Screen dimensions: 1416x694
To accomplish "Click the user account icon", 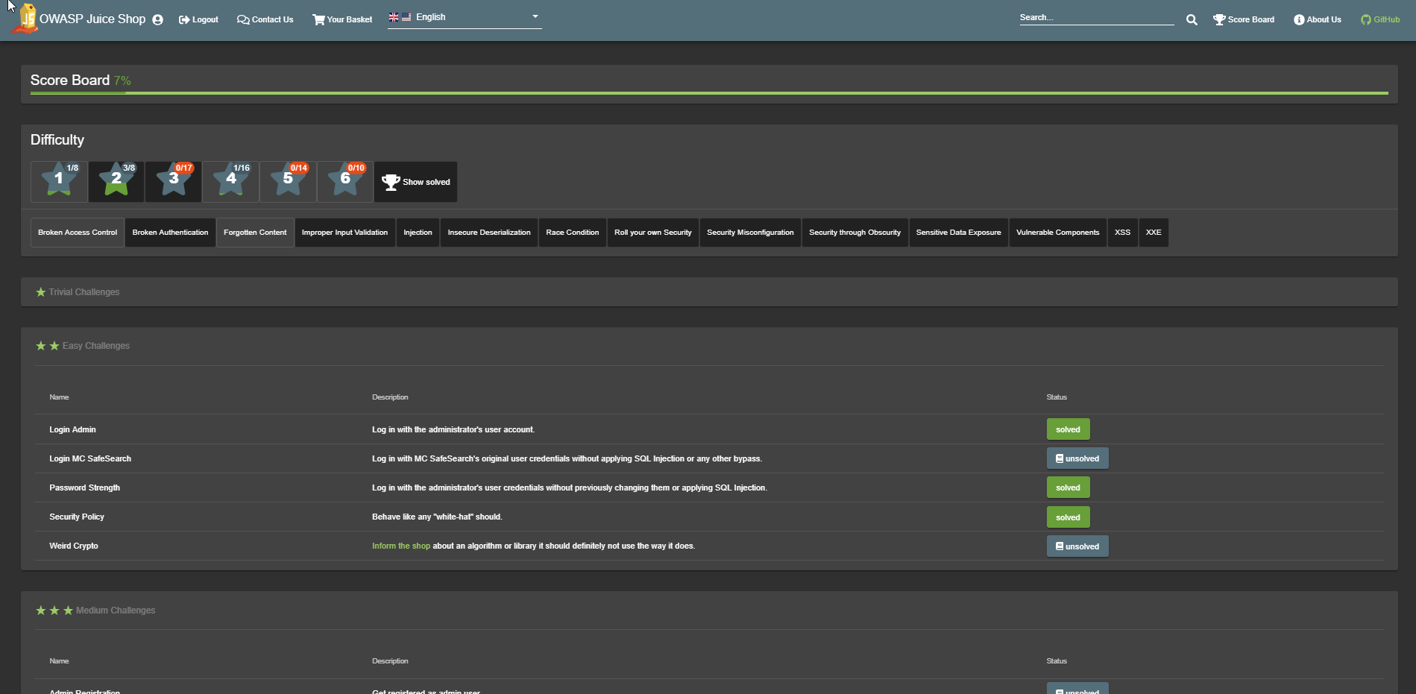I will coord(157,19).
